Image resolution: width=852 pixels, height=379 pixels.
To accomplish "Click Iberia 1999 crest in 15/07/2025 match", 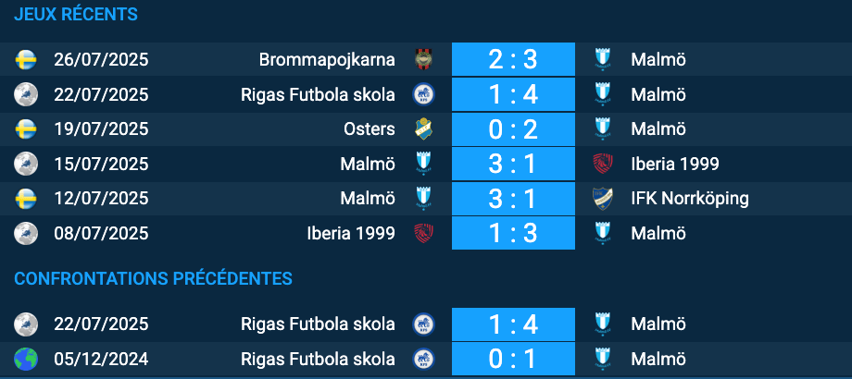I will tap(604, 164).
